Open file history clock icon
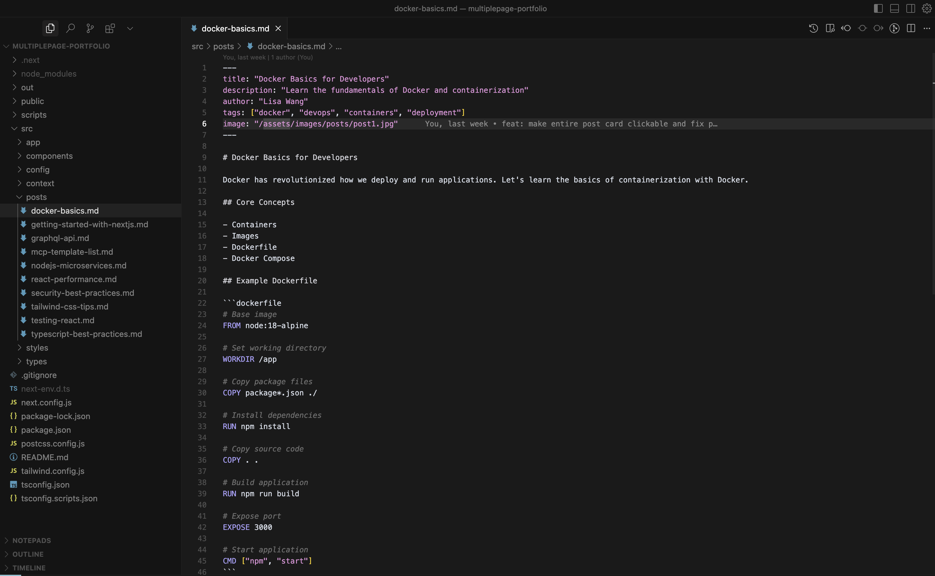Screen dimensions: 935x576 [x=814, y=28]
